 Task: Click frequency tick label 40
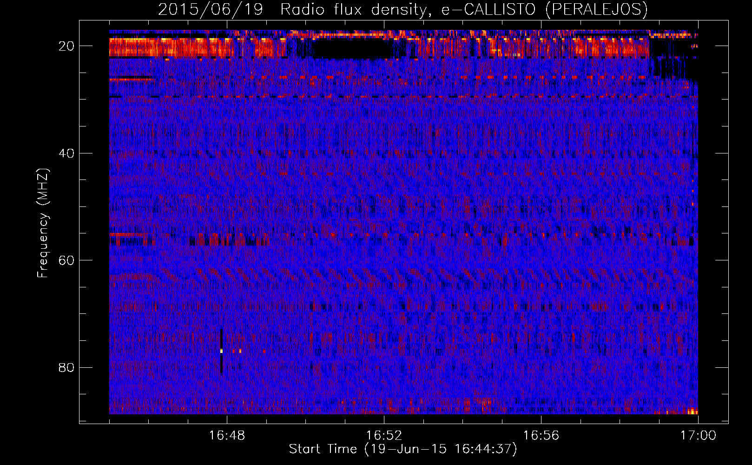tap(67, 153)
